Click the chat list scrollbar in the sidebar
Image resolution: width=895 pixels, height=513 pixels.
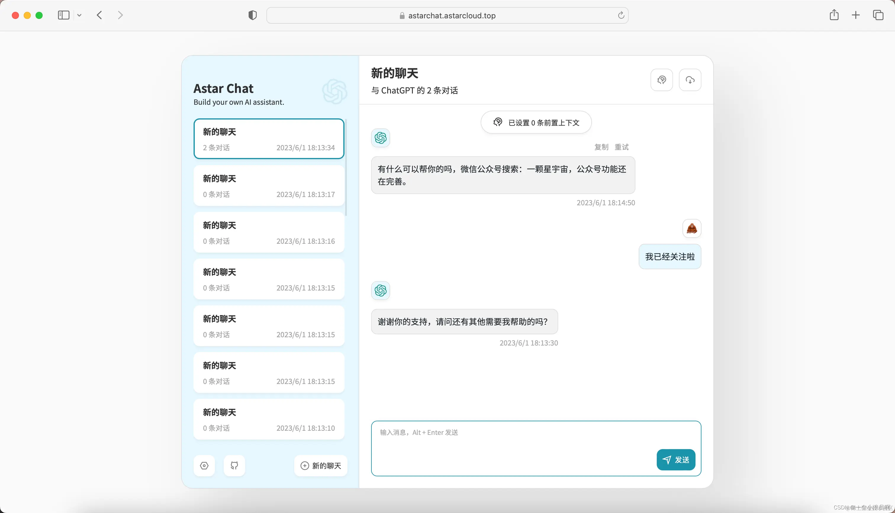[x=346, y=167]
